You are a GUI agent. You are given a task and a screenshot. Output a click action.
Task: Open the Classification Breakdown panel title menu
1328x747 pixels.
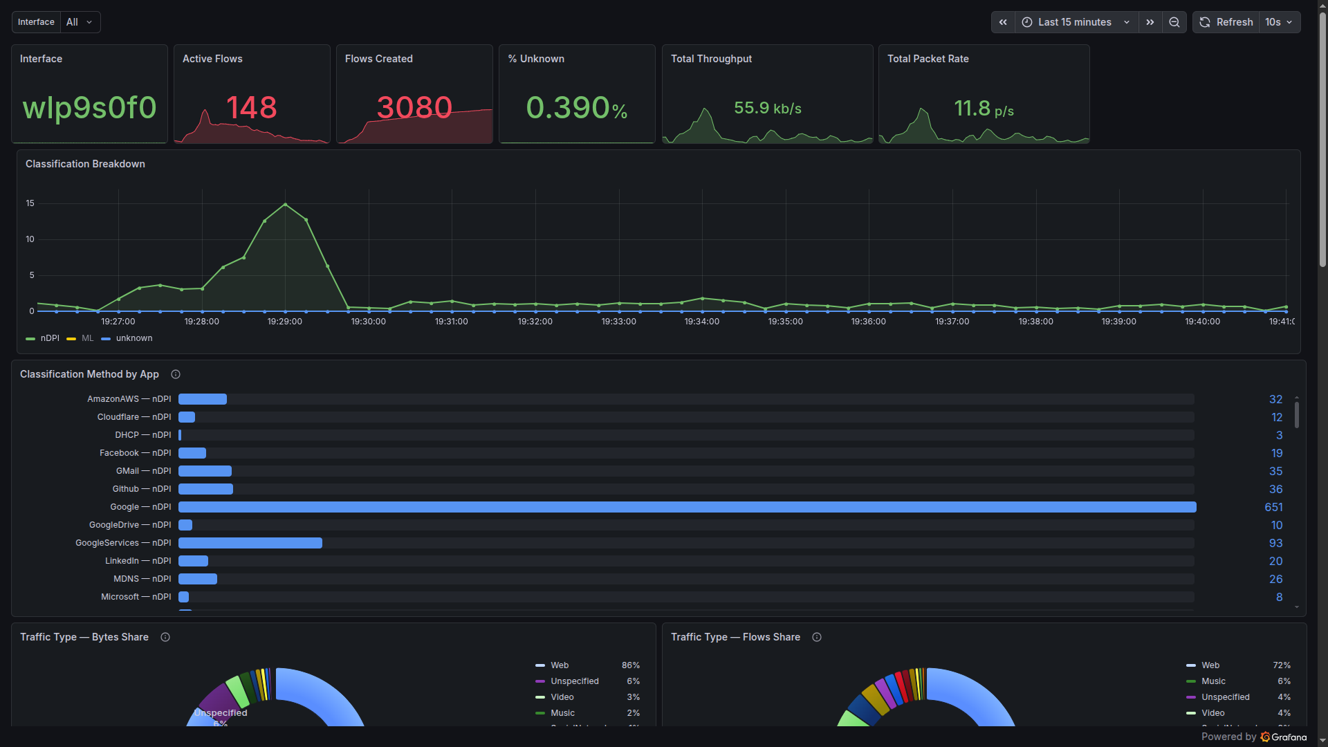84,164
